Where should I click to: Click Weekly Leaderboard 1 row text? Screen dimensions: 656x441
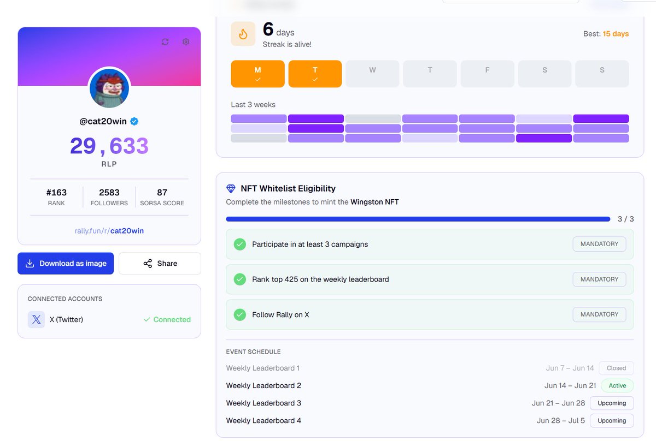tap(263, 368)
